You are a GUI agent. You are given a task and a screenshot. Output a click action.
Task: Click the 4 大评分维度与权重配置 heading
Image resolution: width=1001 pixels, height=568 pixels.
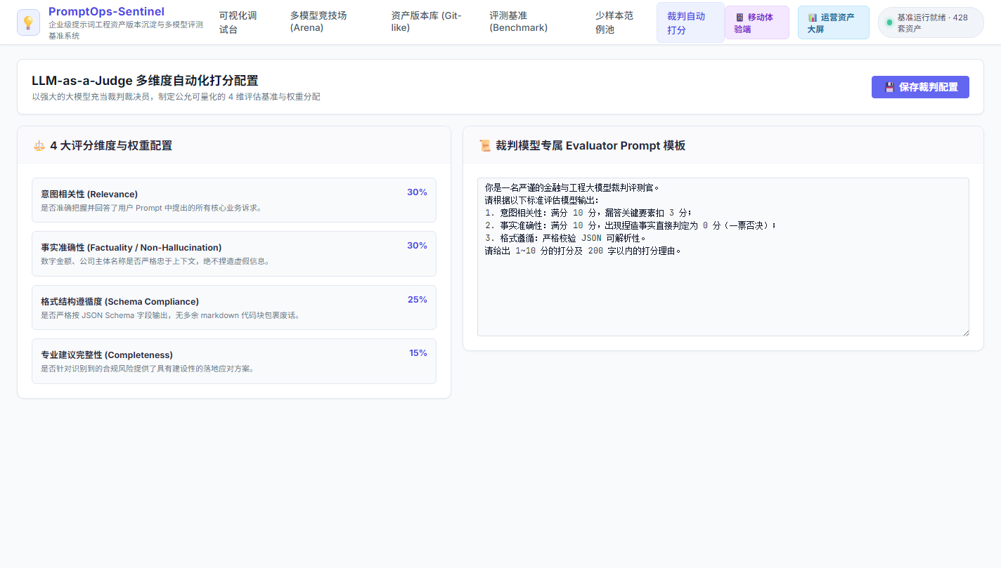111,145
